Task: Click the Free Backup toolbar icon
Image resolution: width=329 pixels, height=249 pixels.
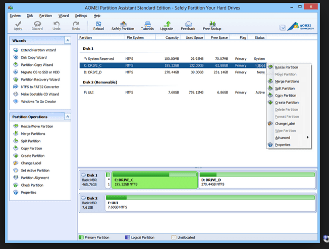Action: (212, 26)
